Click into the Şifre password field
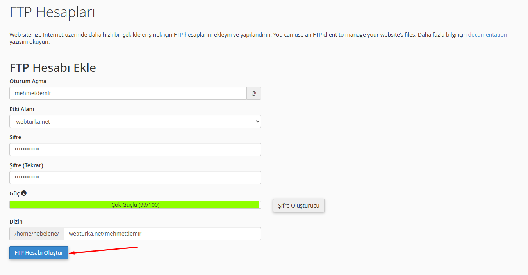The width and height of the screenshot is (528, 275). point(135,149)
